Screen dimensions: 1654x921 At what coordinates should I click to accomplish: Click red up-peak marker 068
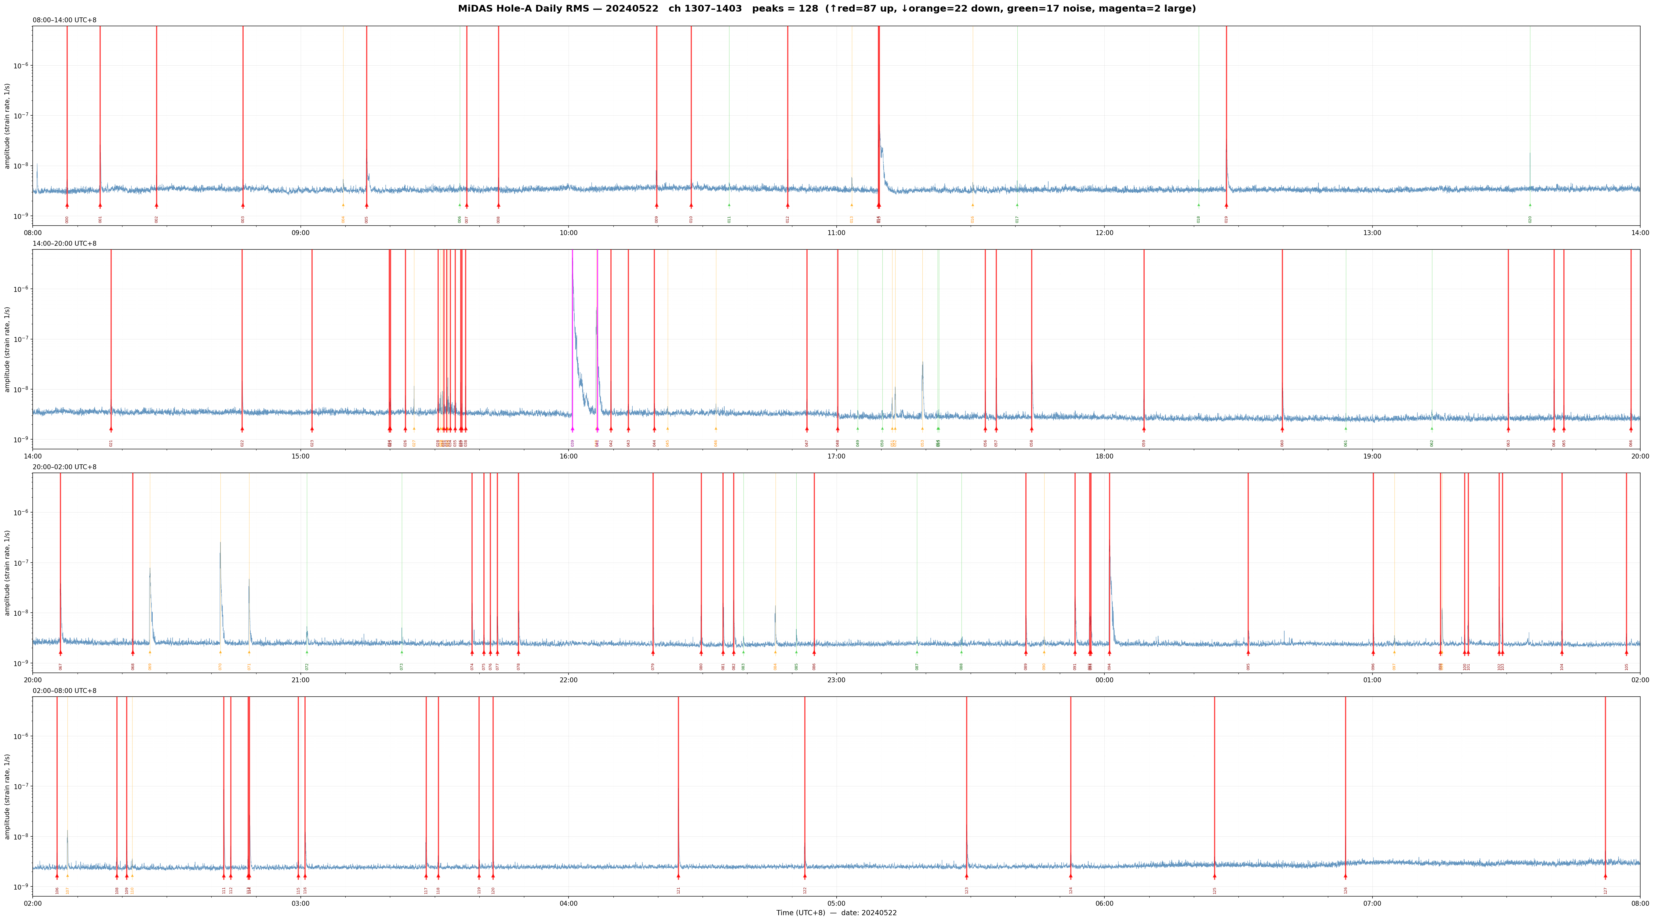pyautogui.click(x=133, y=653)
